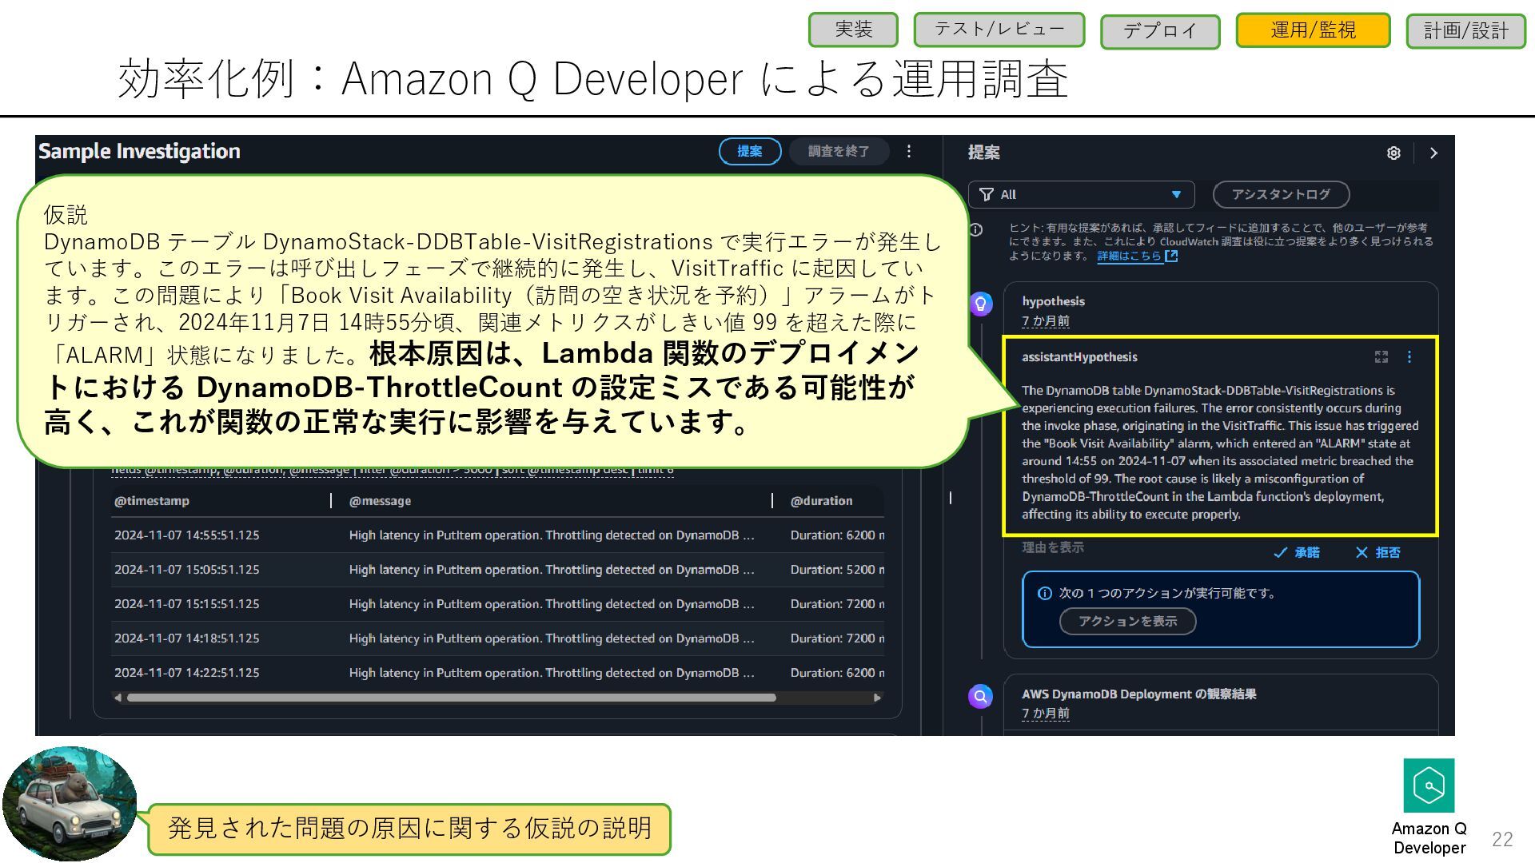Click the @message column header

(x=380, y=501)
